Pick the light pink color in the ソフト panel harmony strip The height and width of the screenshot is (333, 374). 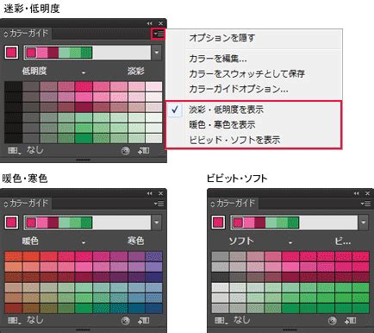[x=249, y=223]
